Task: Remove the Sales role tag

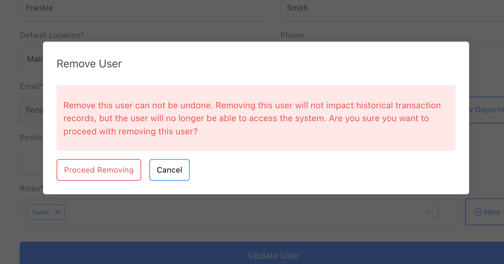Action: point(58,212)
